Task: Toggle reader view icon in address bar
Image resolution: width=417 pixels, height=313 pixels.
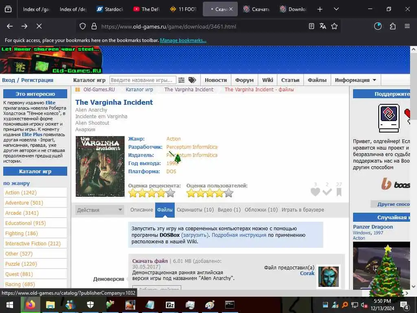Action: [x=312, y=26]
